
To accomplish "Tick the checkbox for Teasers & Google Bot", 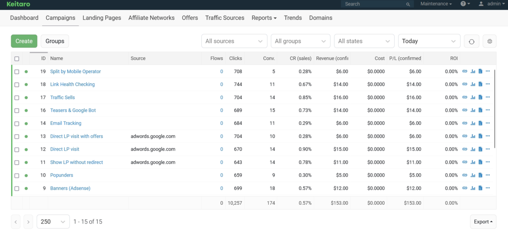I will [x=17, y=111].
